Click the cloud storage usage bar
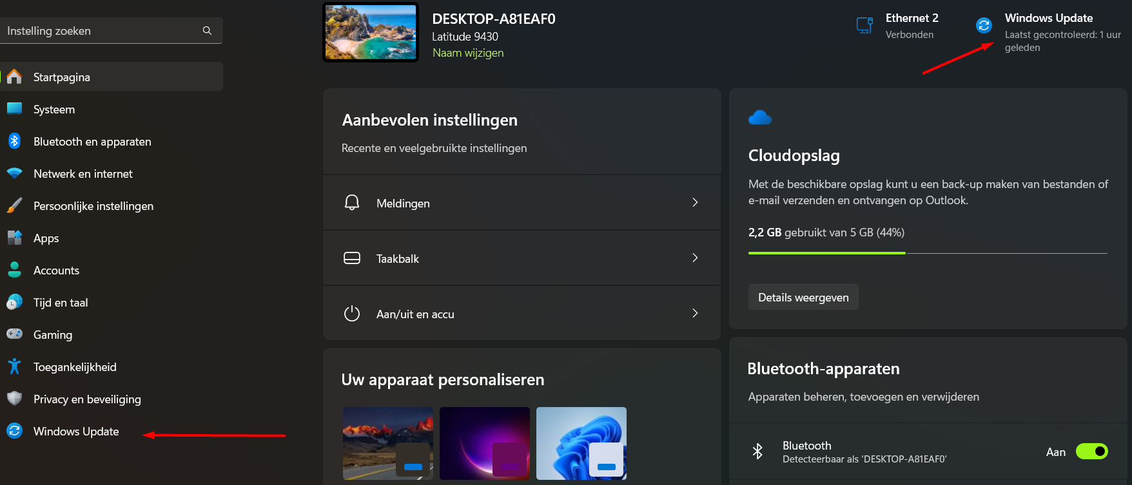The width and height of the screenshot is (1132, 485). pos(928,253)
